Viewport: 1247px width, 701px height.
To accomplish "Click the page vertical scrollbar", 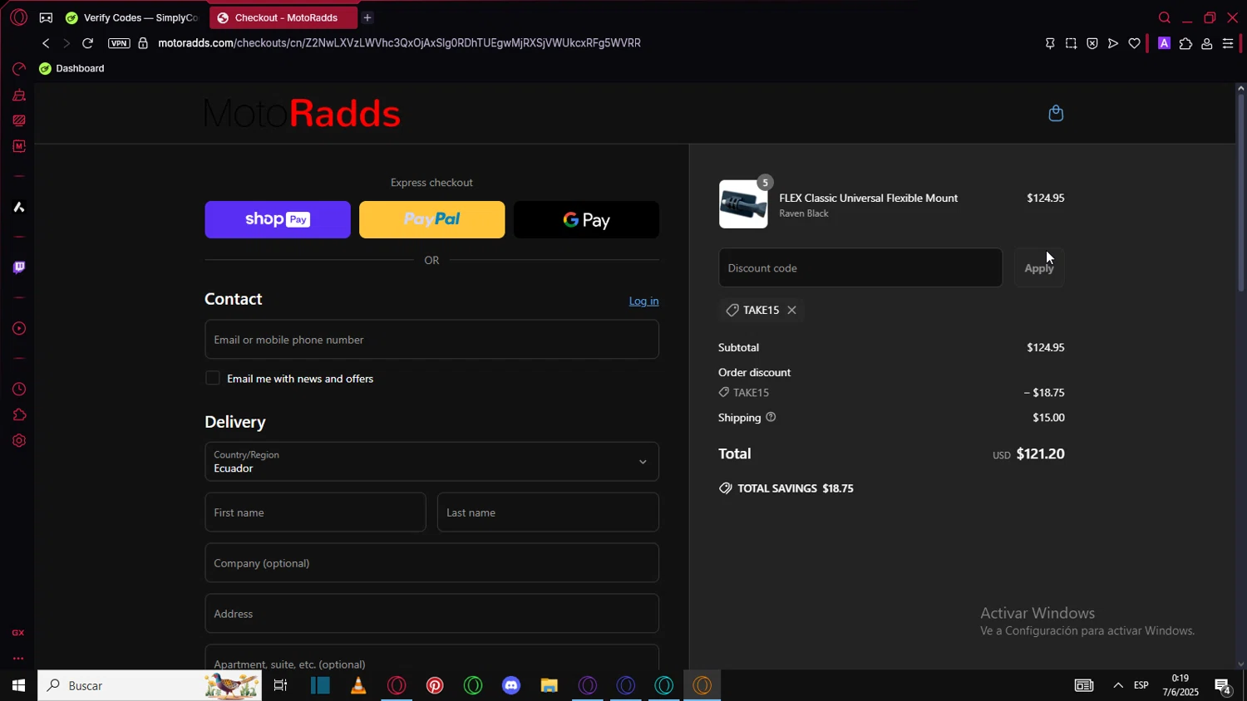I will coord(1240,193).
